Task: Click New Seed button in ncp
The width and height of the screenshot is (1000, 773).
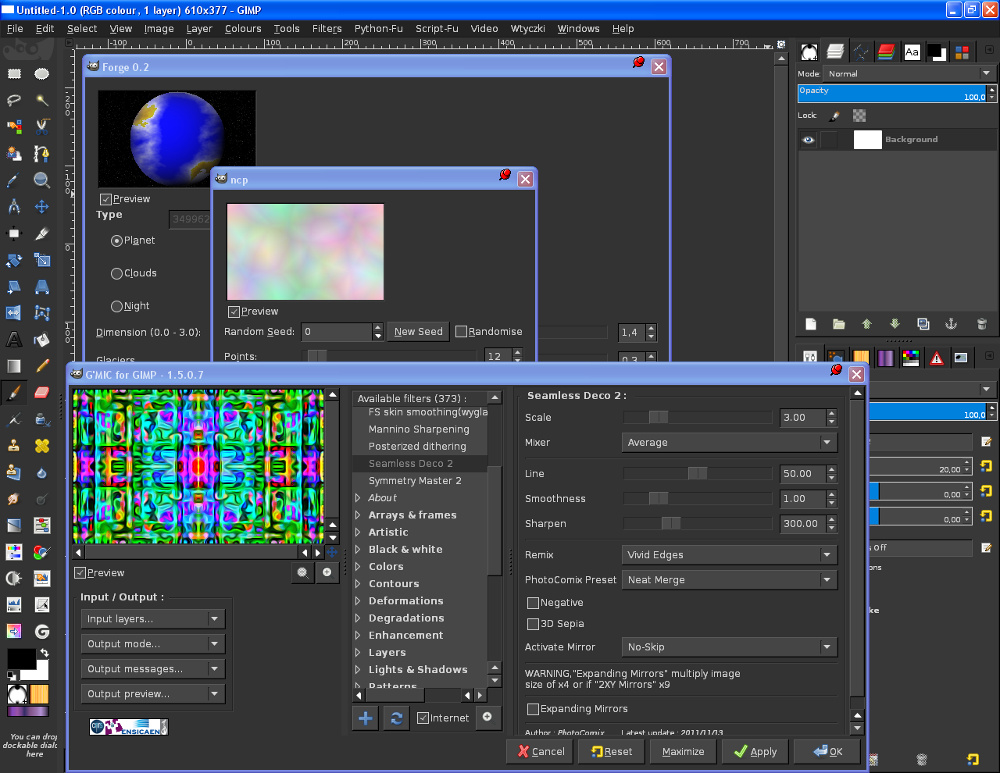Action: click(x=419, y=332)
